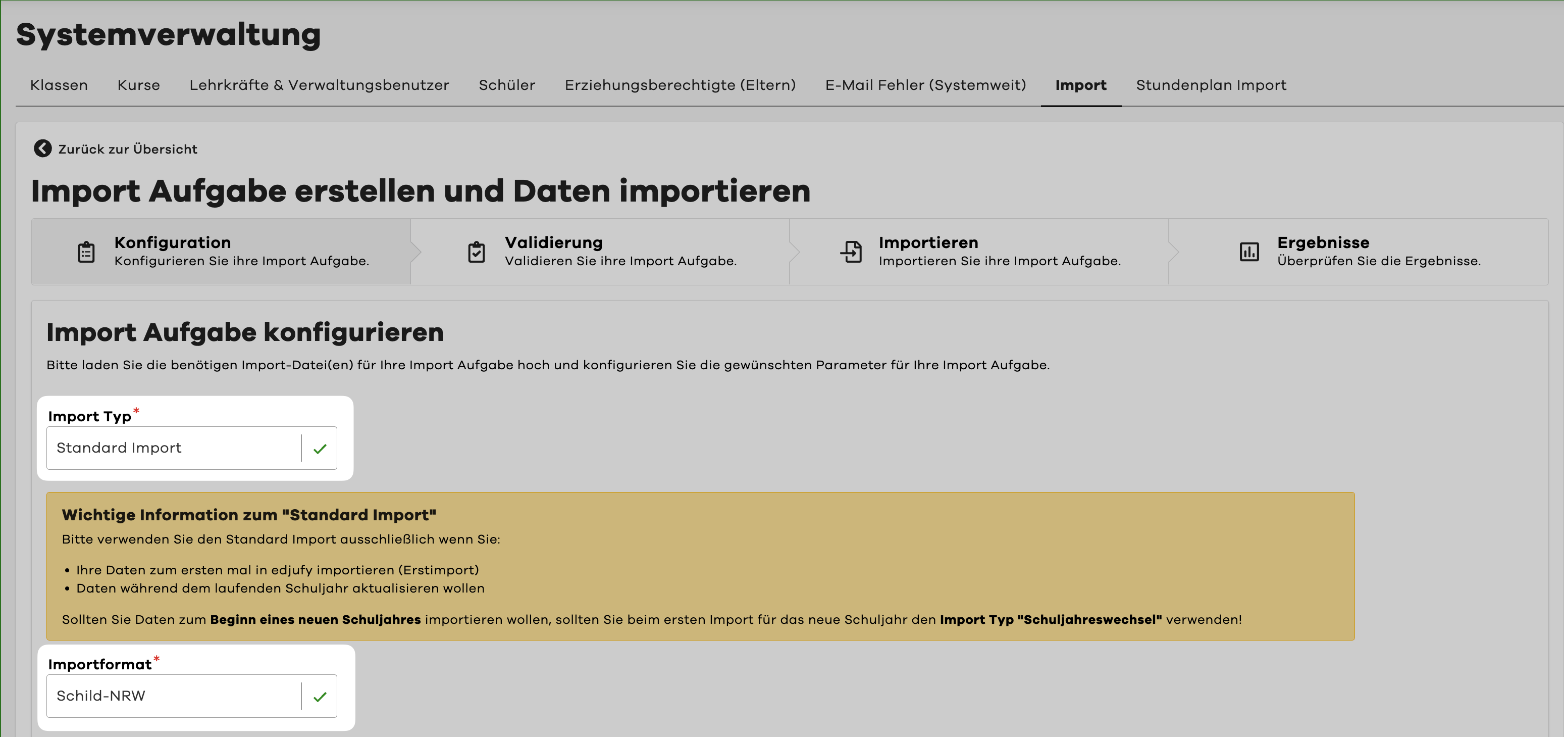
Task: Open the E-Mail Fehler (Systemweit) section
Action: coord(925,85)
